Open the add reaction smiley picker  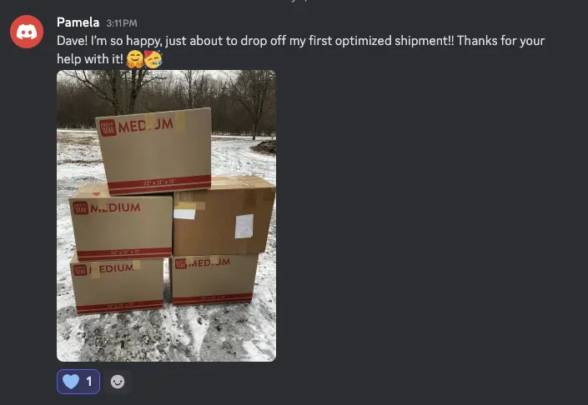[x=118, y=382]
